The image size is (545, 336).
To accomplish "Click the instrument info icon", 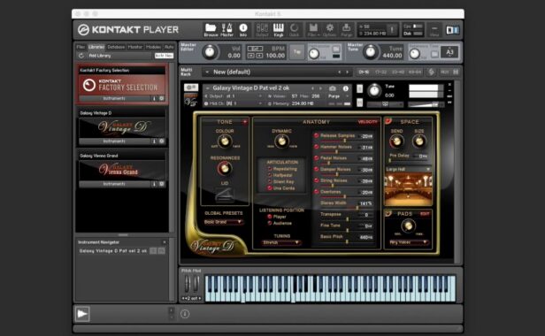I will pos(345,88).
